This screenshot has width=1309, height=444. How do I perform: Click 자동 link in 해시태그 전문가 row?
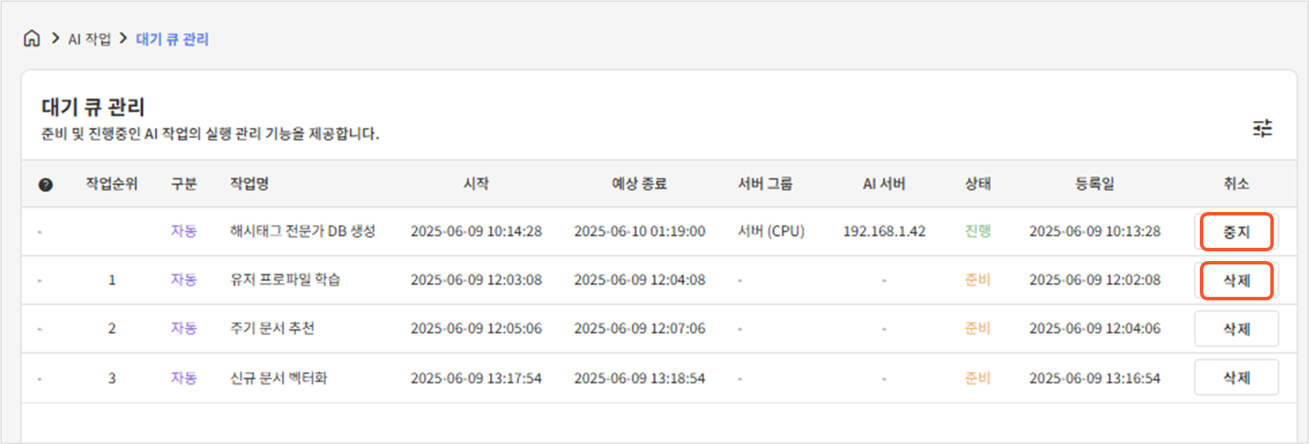pyautogui.click(x=184, y=231)
